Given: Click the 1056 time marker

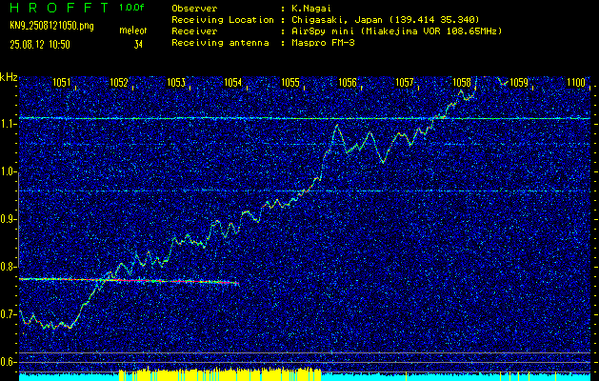Looking at the screenshot, I should pos(348,82).
